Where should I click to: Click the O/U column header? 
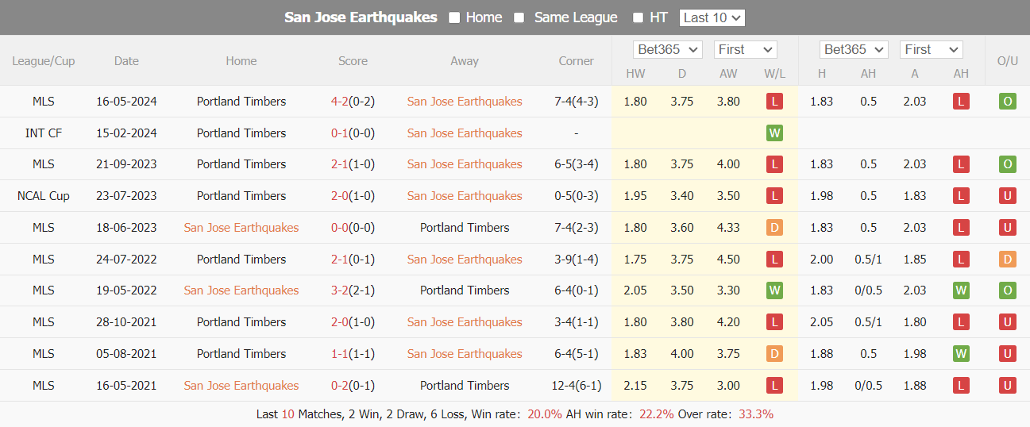(x=1007, y=61)
